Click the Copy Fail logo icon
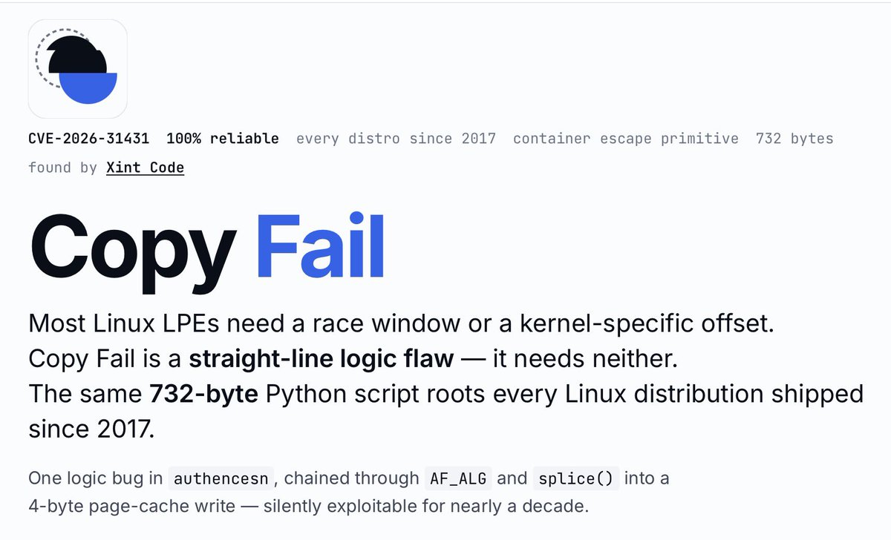 click(78, 68)
